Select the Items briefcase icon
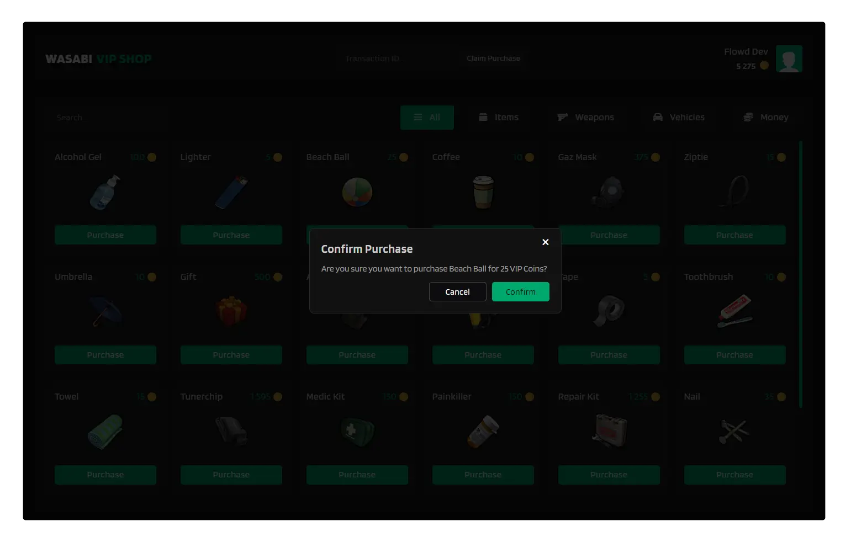851x542 pixels. coord(483,117)
